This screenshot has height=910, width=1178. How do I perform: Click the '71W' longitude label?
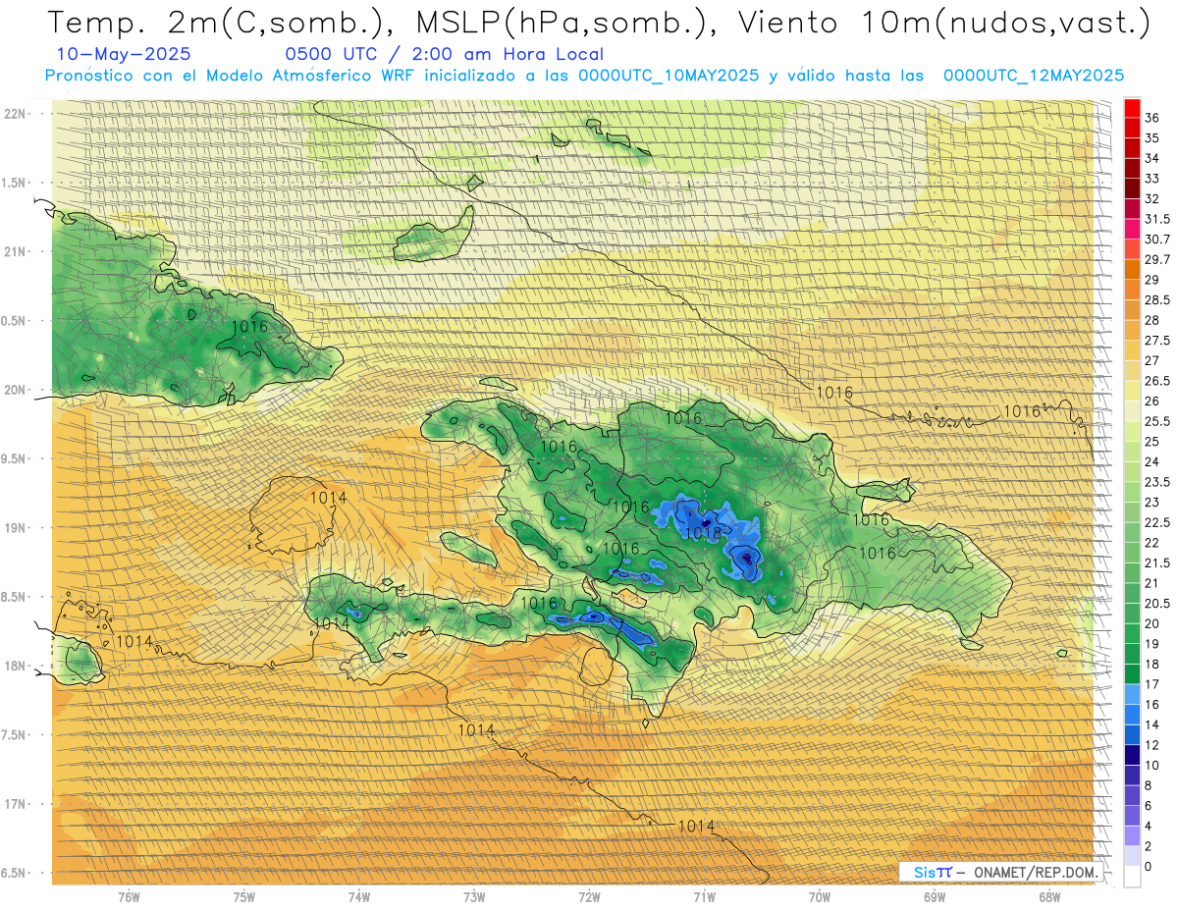pos(704,897)
